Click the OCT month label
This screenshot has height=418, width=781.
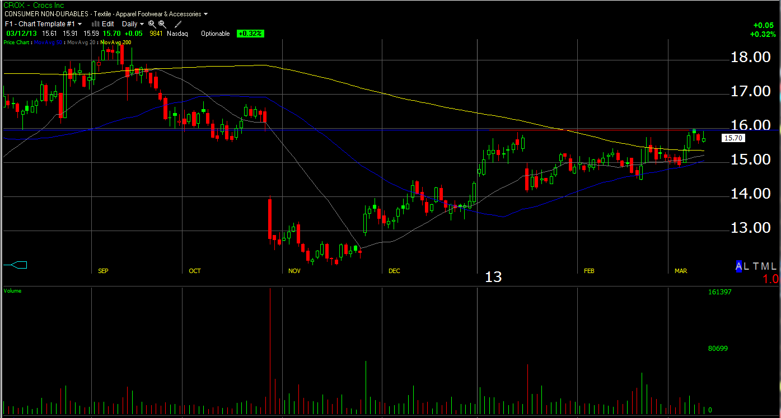(194, 271)
